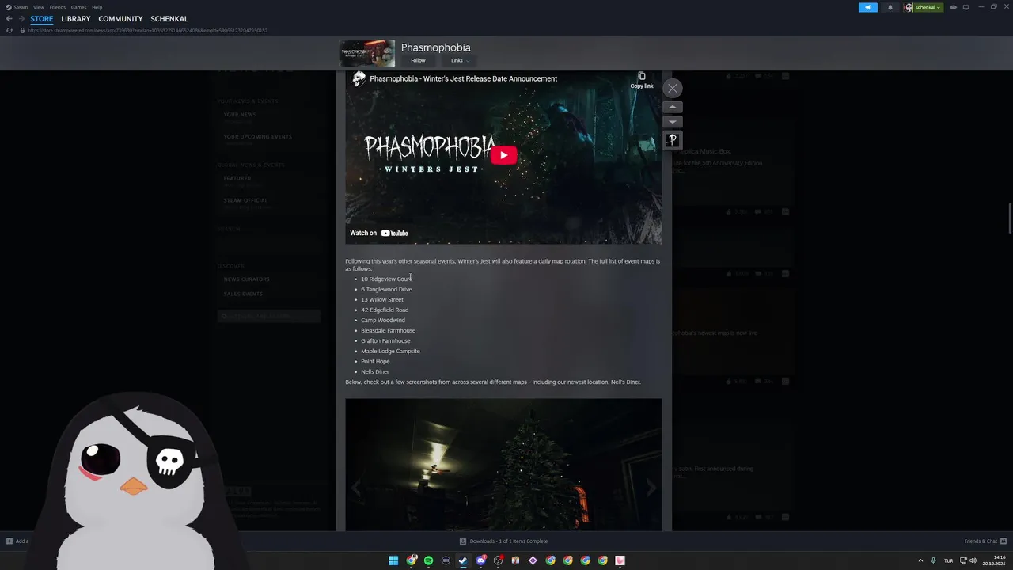Open the blue announcements megaphone button

point(868,7)
